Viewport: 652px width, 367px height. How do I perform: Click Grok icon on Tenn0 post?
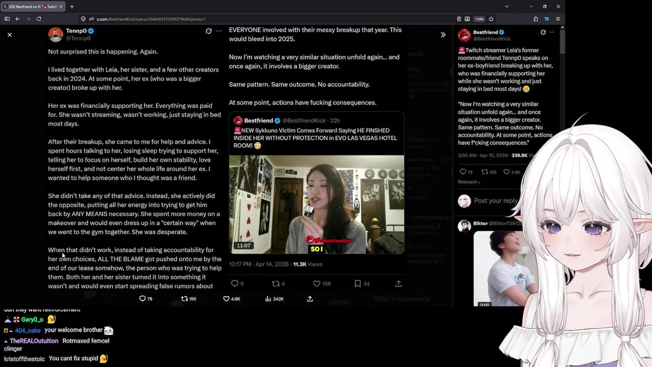[x=208, y=31]
